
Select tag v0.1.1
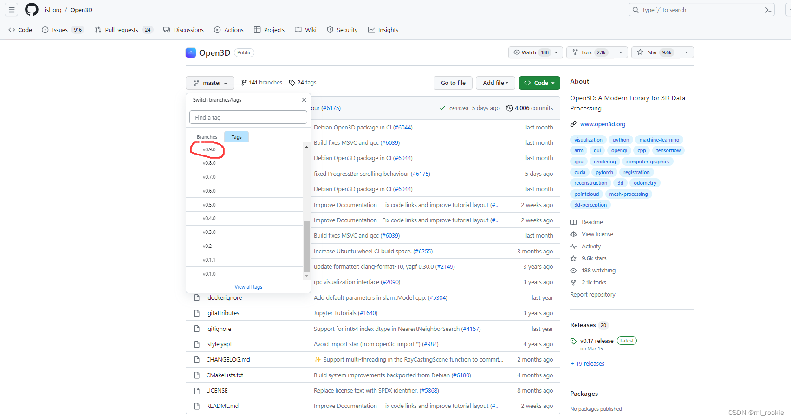pyautogui.click(x=245, y=260)
